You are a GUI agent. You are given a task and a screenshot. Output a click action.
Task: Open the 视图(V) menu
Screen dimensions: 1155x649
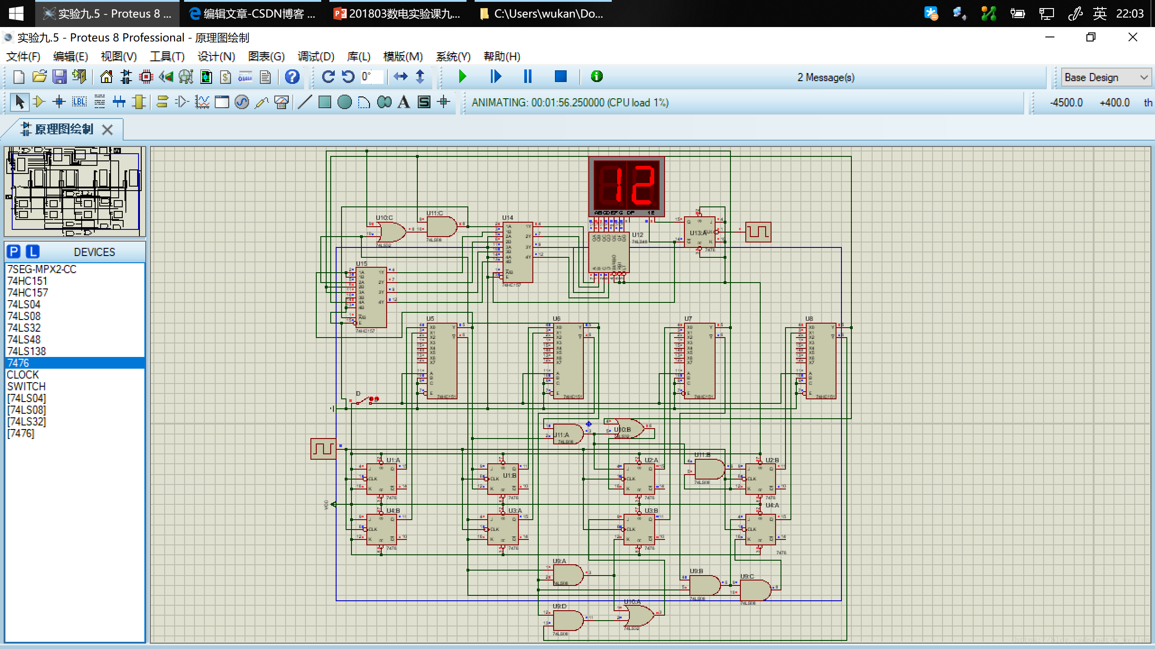pyautogui.click(x=119, y=56)
